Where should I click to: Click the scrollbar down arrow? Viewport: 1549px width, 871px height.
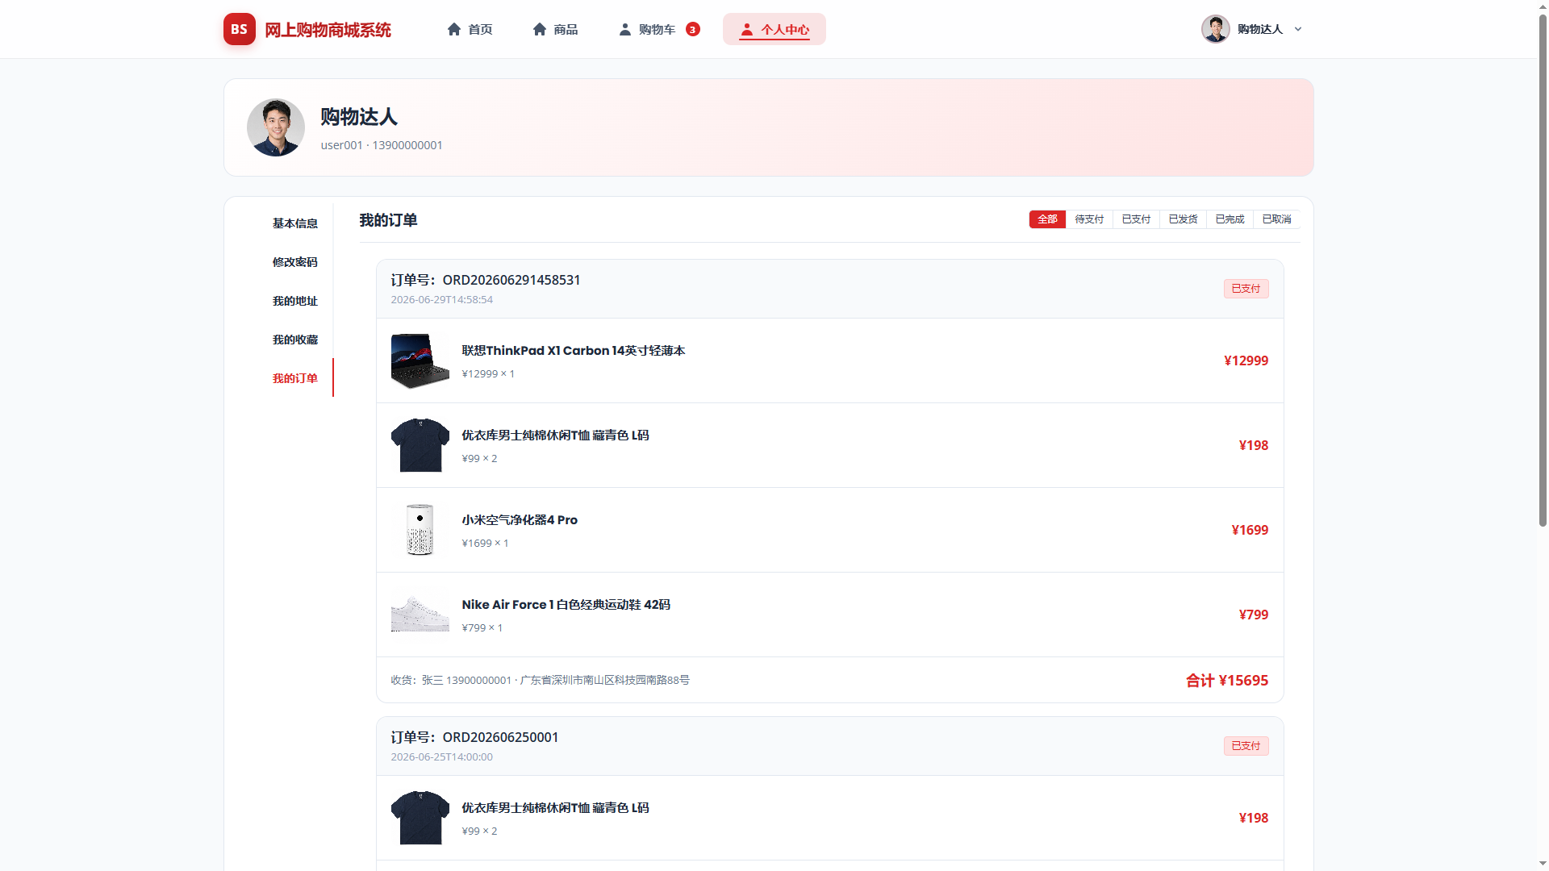(x=1543, y=865)
